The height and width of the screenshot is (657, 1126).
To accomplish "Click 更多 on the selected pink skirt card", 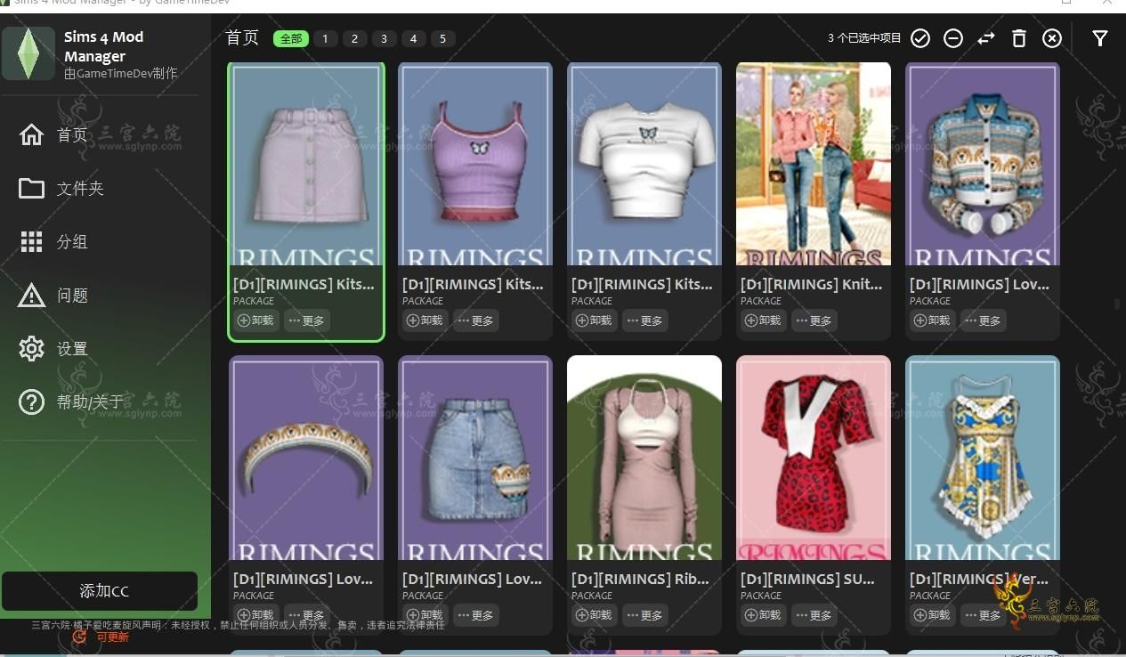I will coord(307,320).
